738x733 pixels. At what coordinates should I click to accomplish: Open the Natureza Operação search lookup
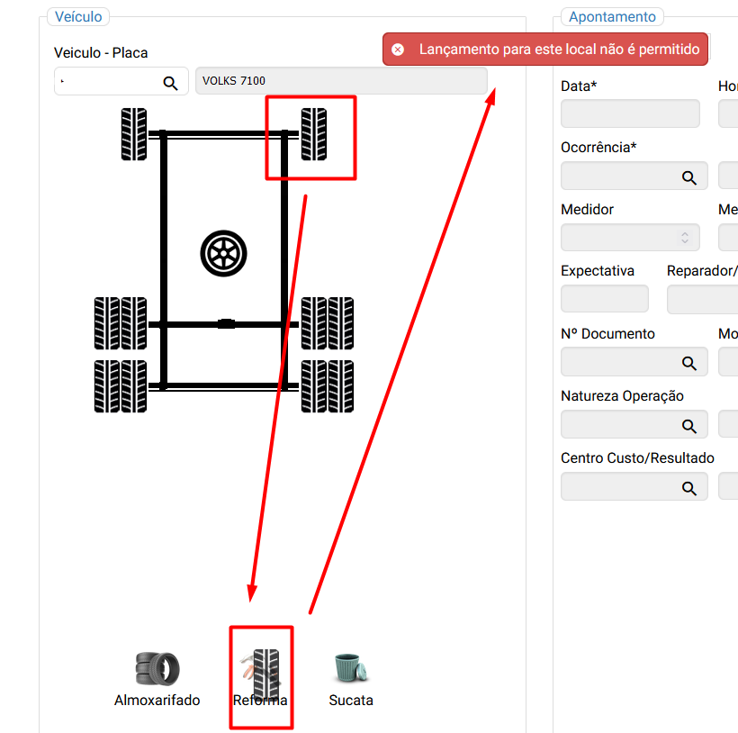(689, 426)
